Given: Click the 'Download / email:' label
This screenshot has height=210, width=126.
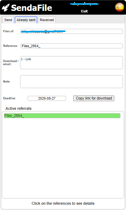Looking at the screenshot, I should [x=11, y=63].
